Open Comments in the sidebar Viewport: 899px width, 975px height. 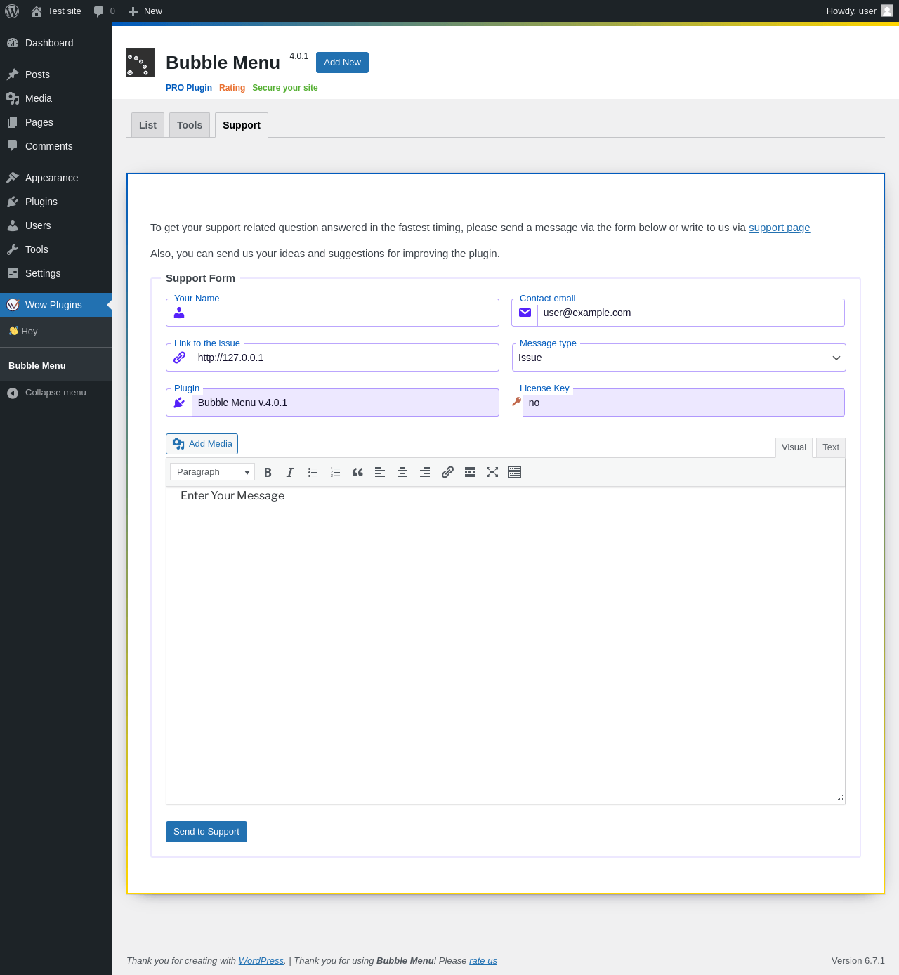[x=56, y=146]
